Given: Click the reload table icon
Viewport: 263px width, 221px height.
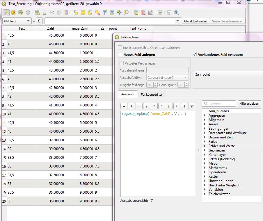Looking at the screenshot, I should [28, 13].
